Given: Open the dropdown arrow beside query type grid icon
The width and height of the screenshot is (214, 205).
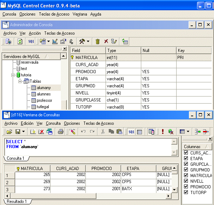Looking at the screenshot, I should (188, 131).
